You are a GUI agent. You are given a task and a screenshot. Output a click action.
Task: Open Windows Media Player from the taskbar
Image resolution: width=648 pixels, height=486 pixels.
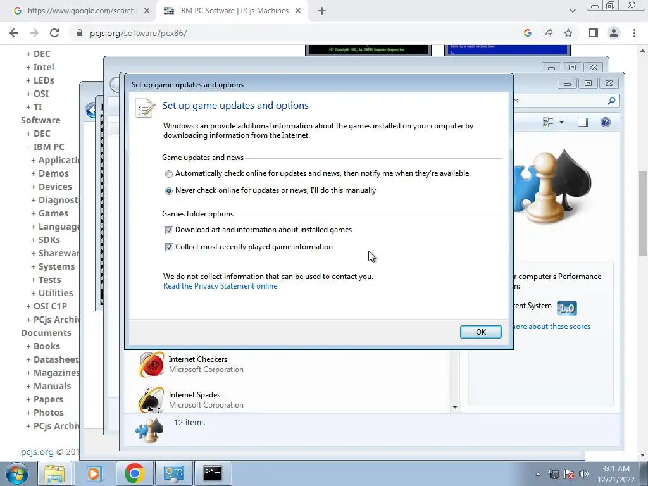tap(94, 473)
